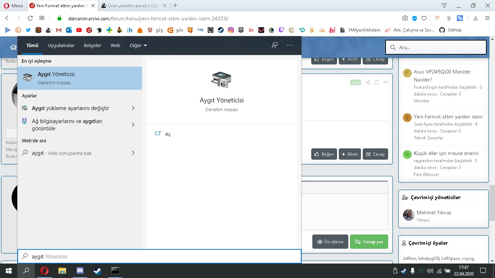Open the Epic Games bookmark
Viewport: 495px width, 278px height.
tap(241, 30)
